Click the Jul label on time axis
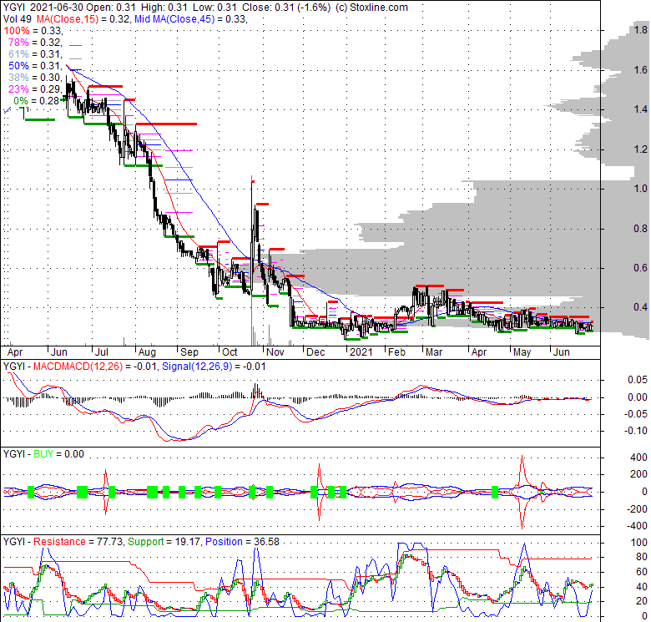Viewport: 651px width, 622px height. [x=102, y=352]
